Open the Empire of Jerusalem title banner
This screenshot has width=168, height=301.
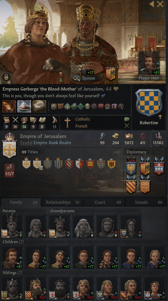point(9,145)
